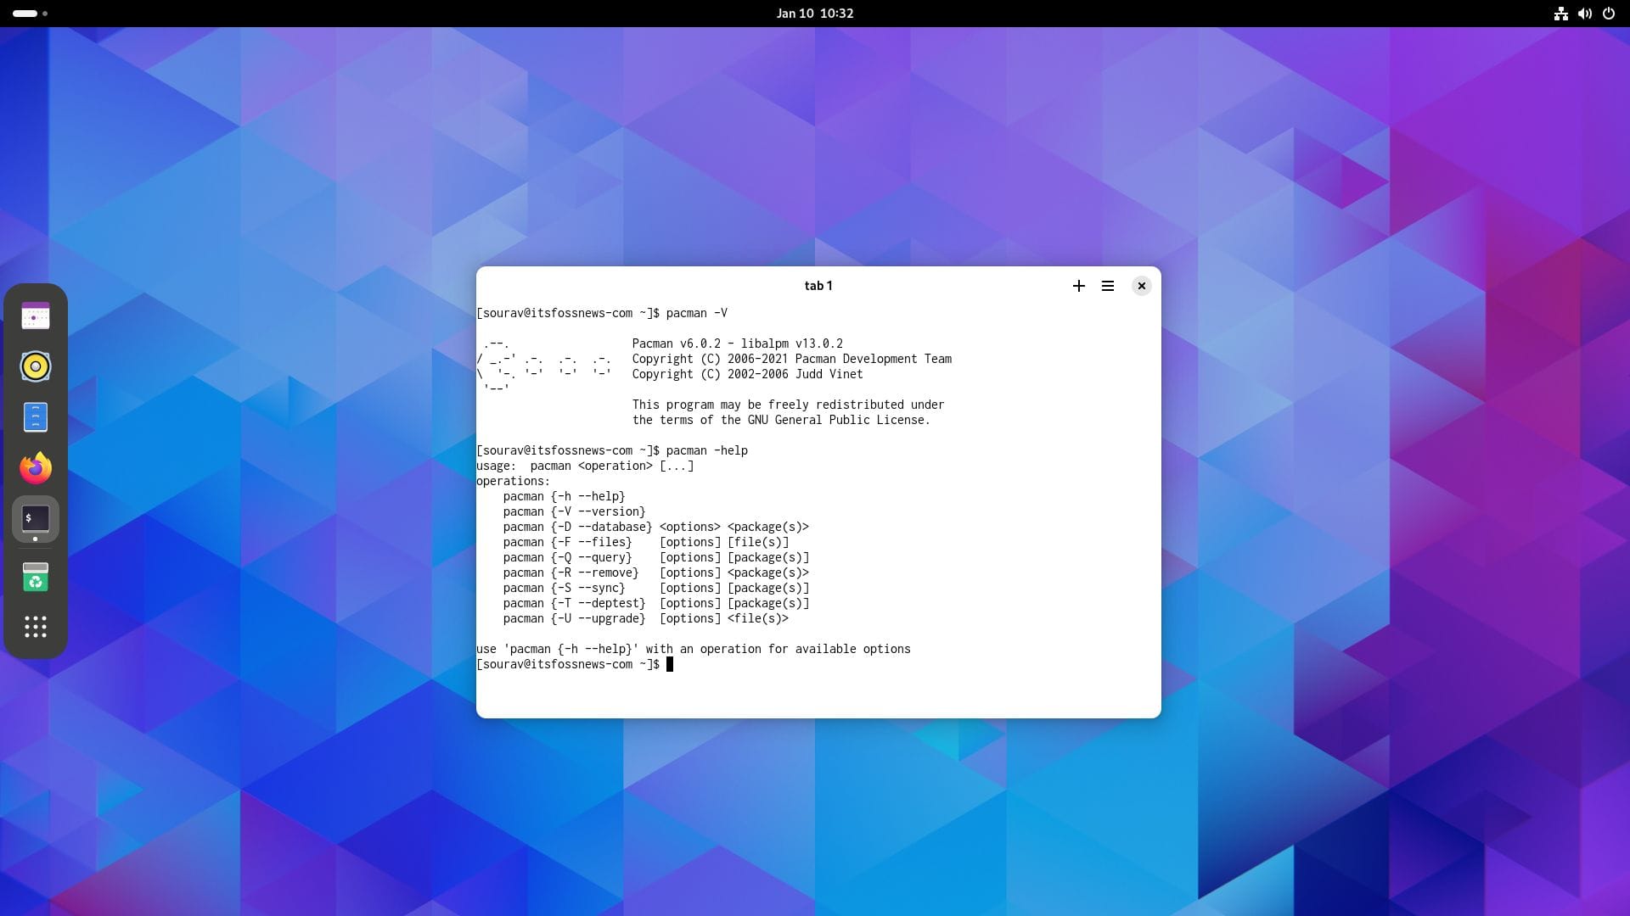Open the terminal hamburger menu

[1108, 286]
